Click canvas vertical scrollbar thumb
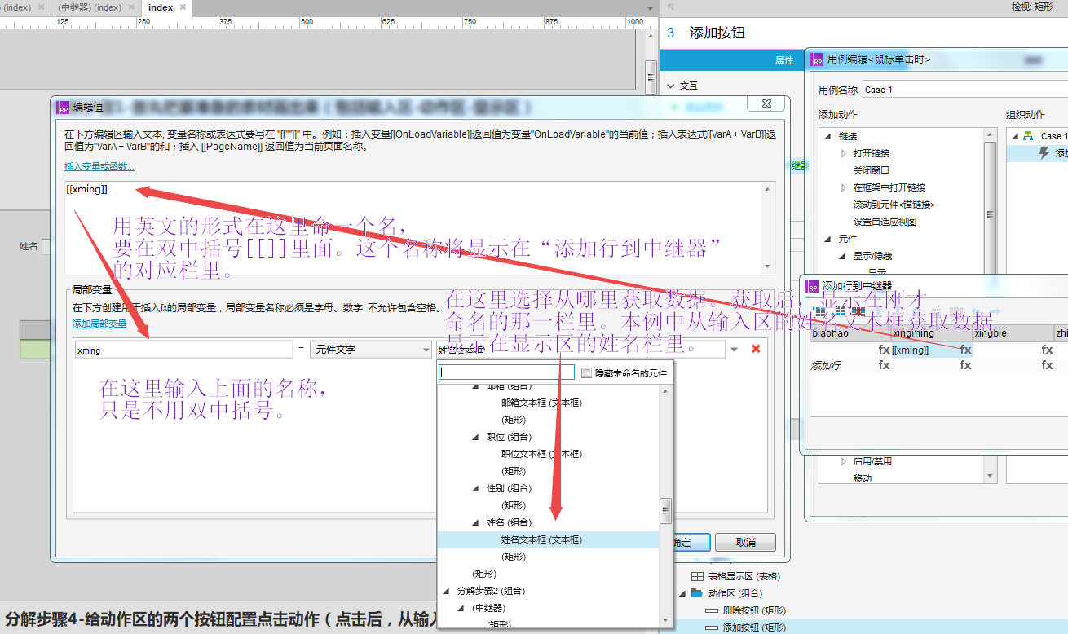 coord(651,77)
